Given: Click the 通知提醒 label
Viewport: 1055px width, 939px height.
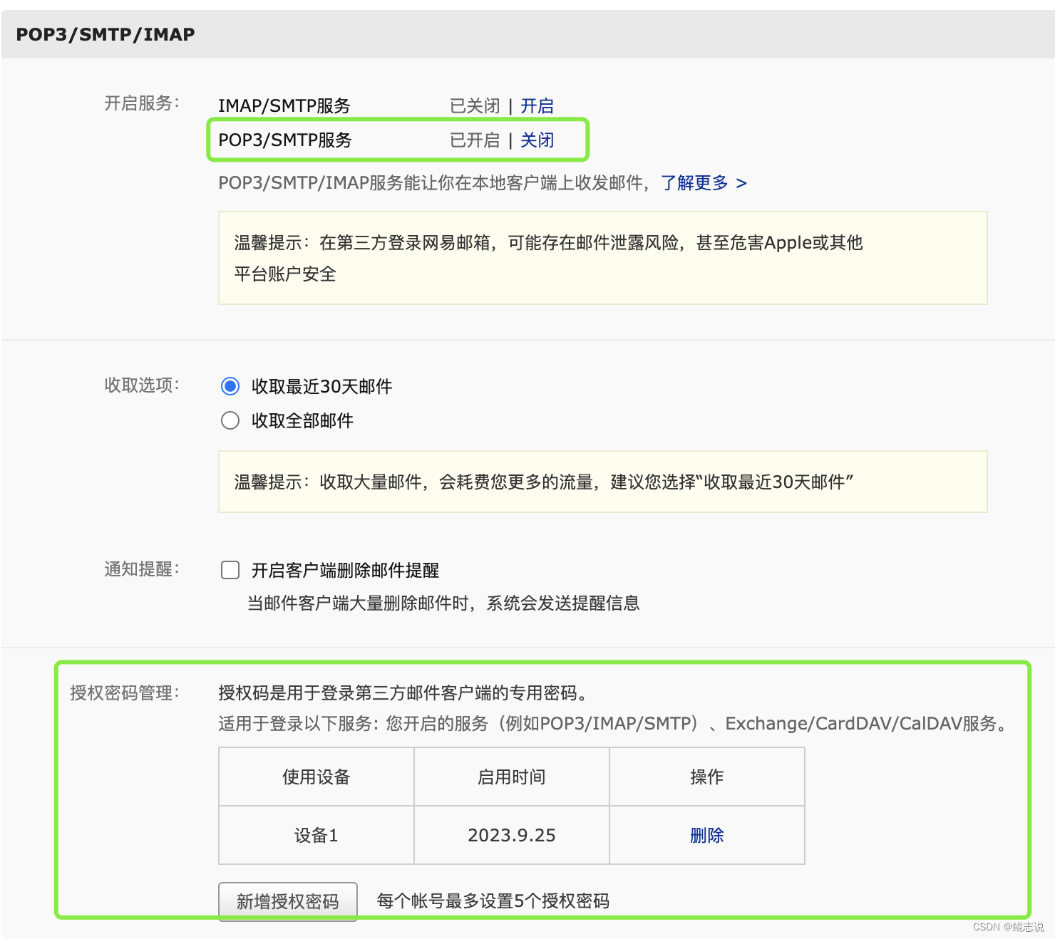Looking at the screenshot, I should pyautogui.click(x=142, y=569).
